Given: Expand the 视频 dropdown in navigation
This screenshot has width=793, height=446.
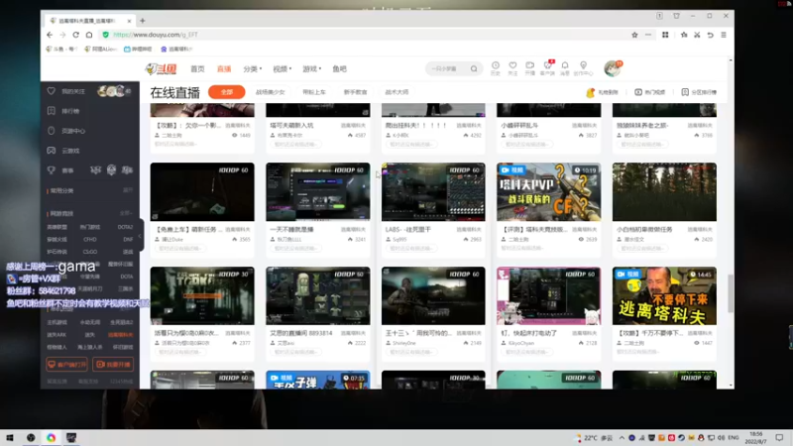Looking at the screenshot, I should tap(283, 68).
